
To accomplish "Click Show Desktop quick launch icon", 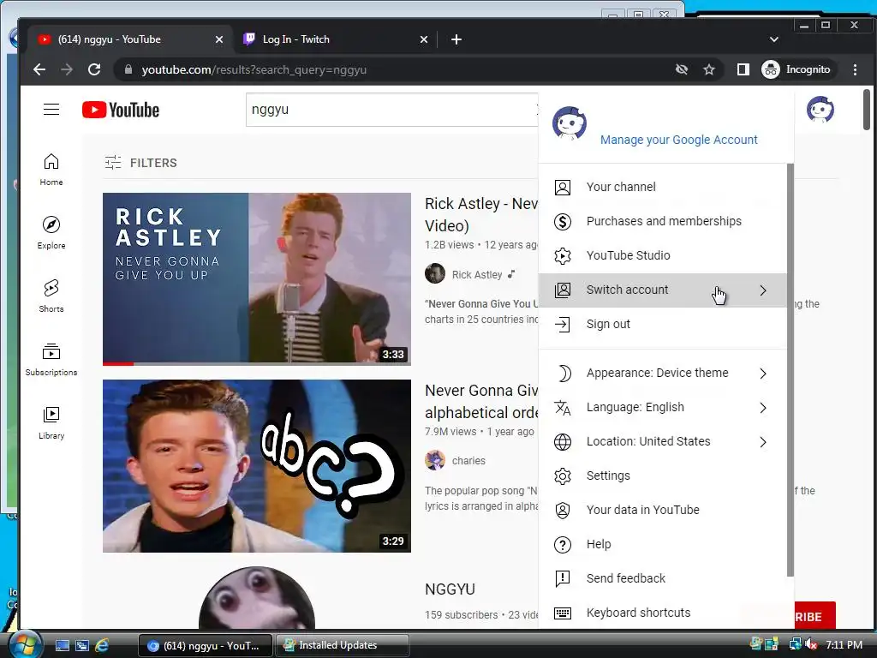I will click(x=63, y=645).
